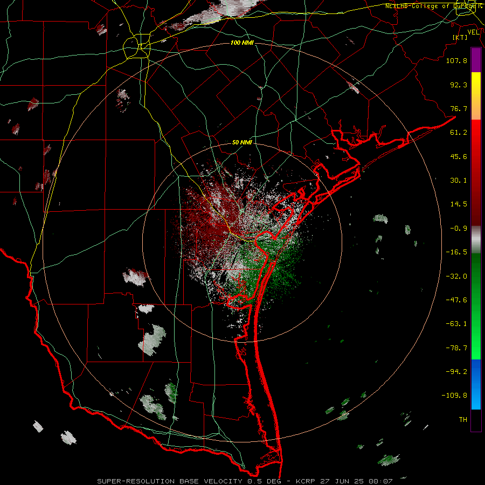
Task: Click the 92.3 legend value
Action: pyautogui.click(x=459, y=85)
